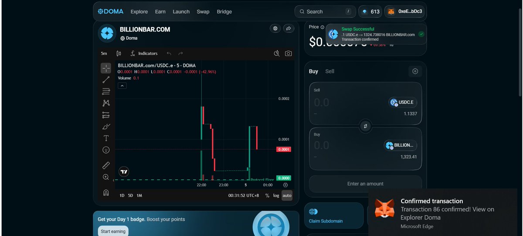The width and height of the screenshot is (523, 236).
Task: Click the swap direction arrows button
Action: point(366,126)
